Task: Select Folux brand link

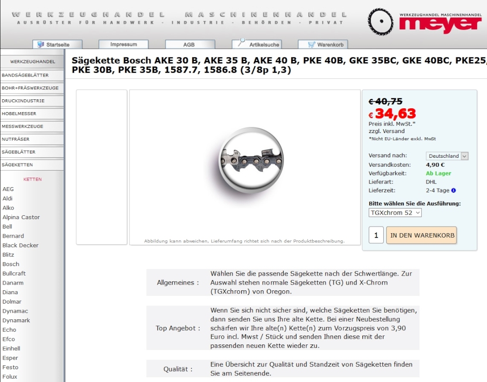Action: click(x=10, y=376)
